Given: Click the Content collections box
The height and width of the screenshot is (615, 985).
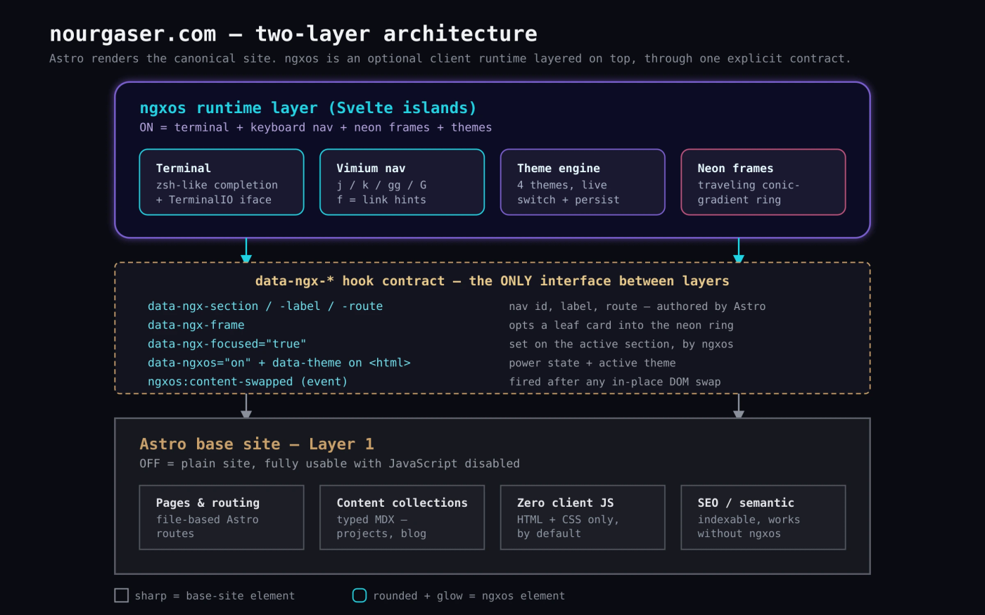Looking at the screenshot, I should (402, 517).
